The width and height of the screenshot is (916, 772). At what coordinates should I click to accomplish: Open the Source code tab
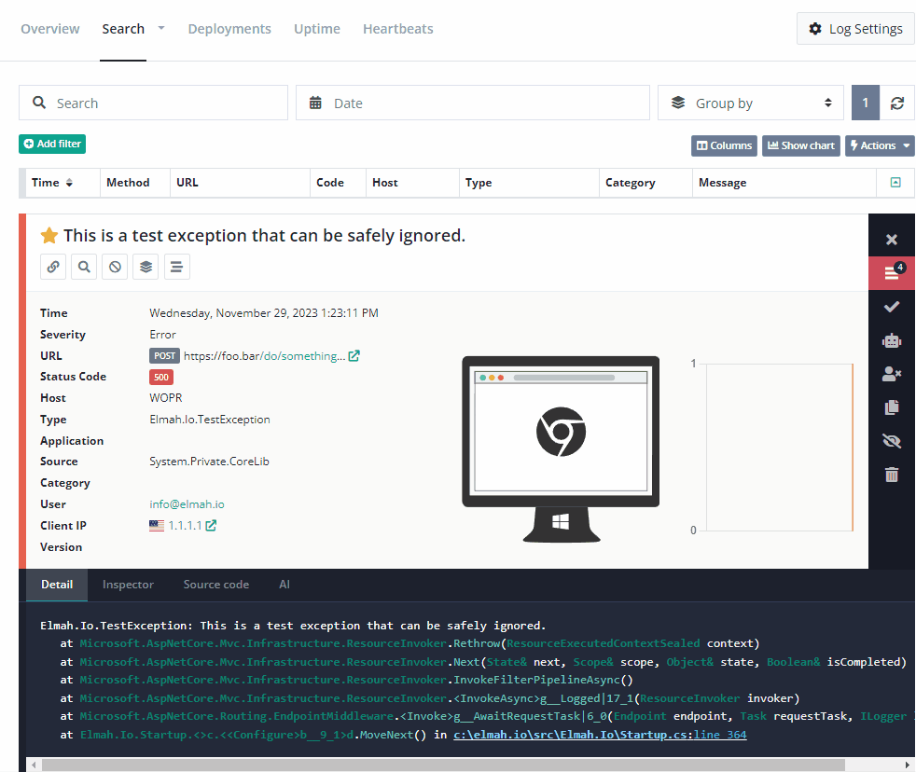[x=216, y=585]
